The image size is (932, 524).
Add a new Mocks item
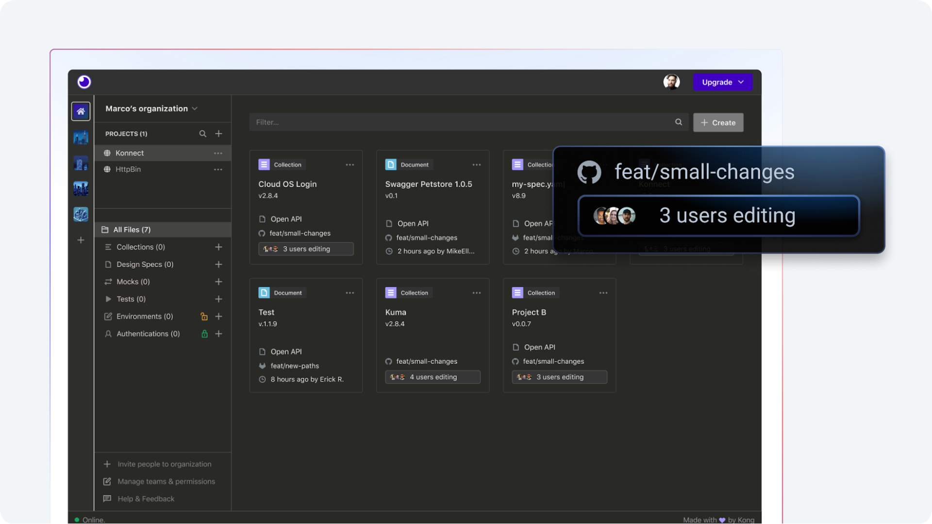[219, 282]
